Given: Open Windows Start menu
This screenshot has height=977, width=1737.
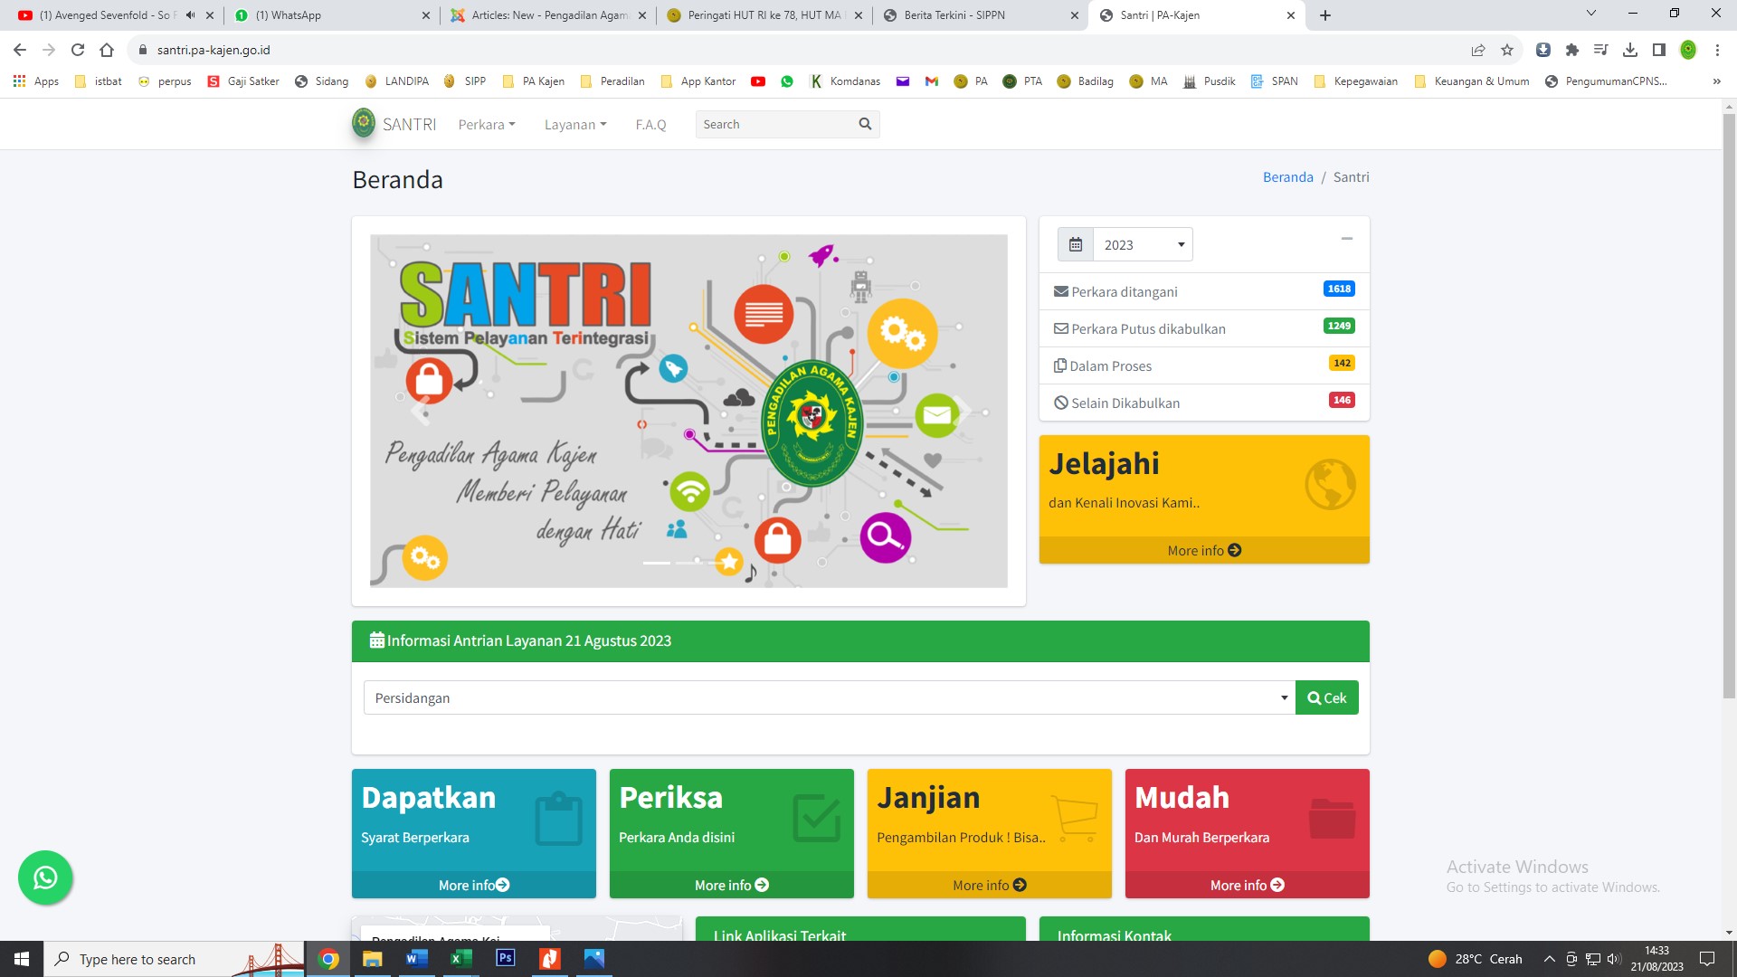Looking at the screenshot, I should (x=22, y=959).
